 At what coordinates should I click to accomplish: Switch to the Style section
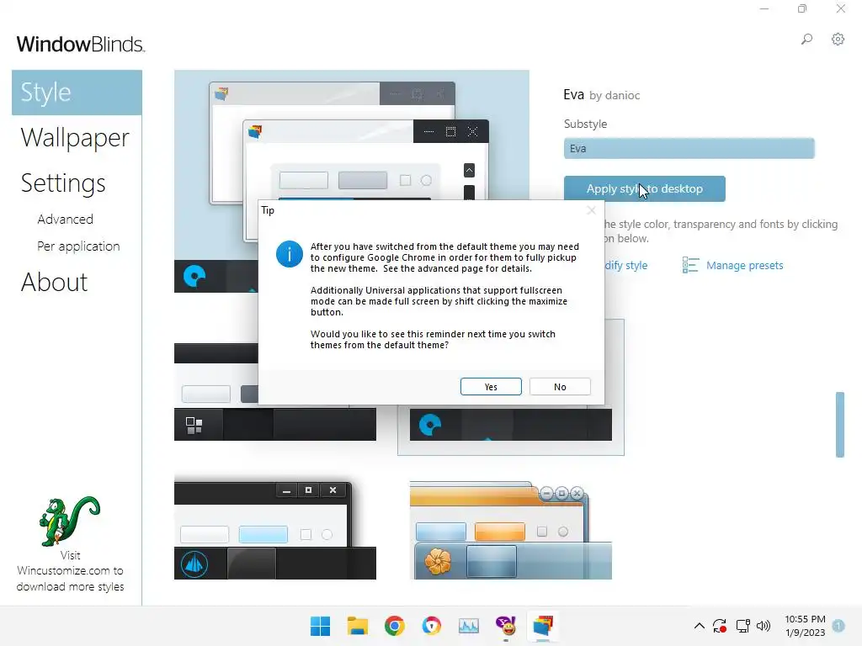click(x=77, y=93)
